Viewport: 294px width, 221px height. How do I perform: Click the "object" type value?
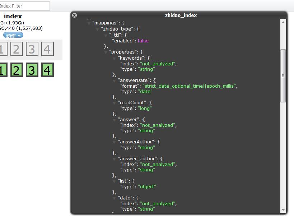147,187
